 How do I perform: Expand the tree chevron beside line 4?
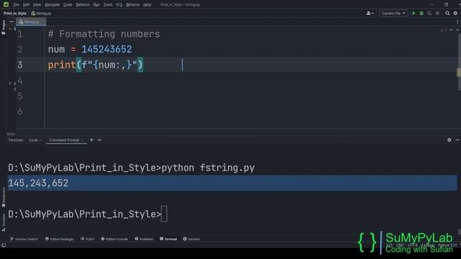(9, 83)
